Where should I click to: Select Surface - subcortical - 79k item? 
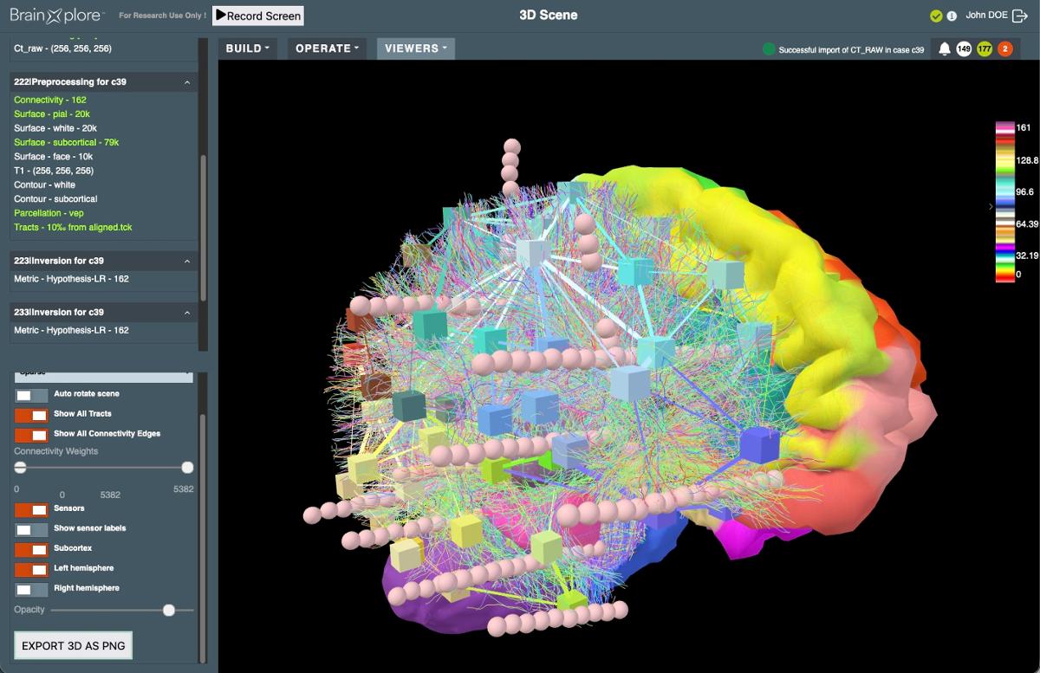pyautogui.click(x=67, y=142)
